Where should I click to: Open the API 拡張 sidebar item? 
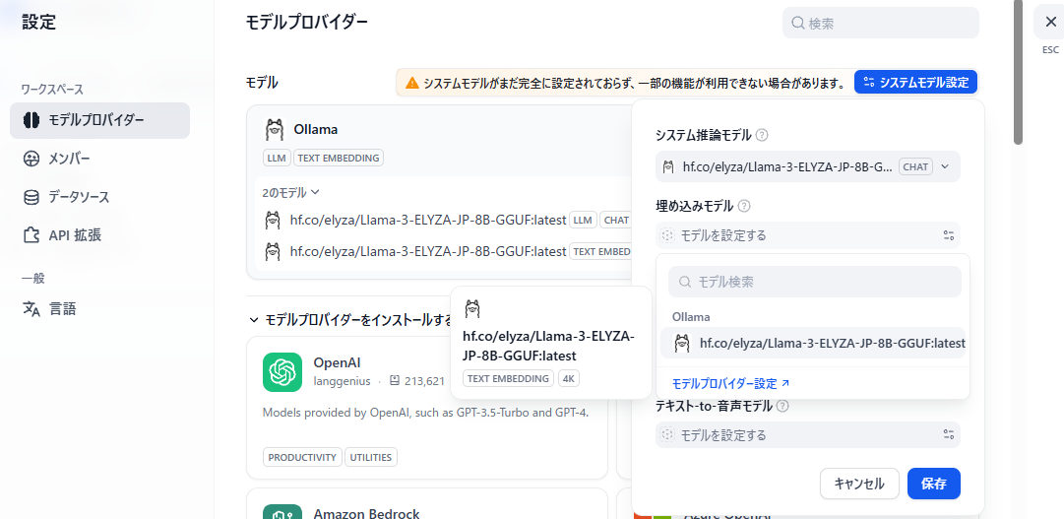point(99,235)
